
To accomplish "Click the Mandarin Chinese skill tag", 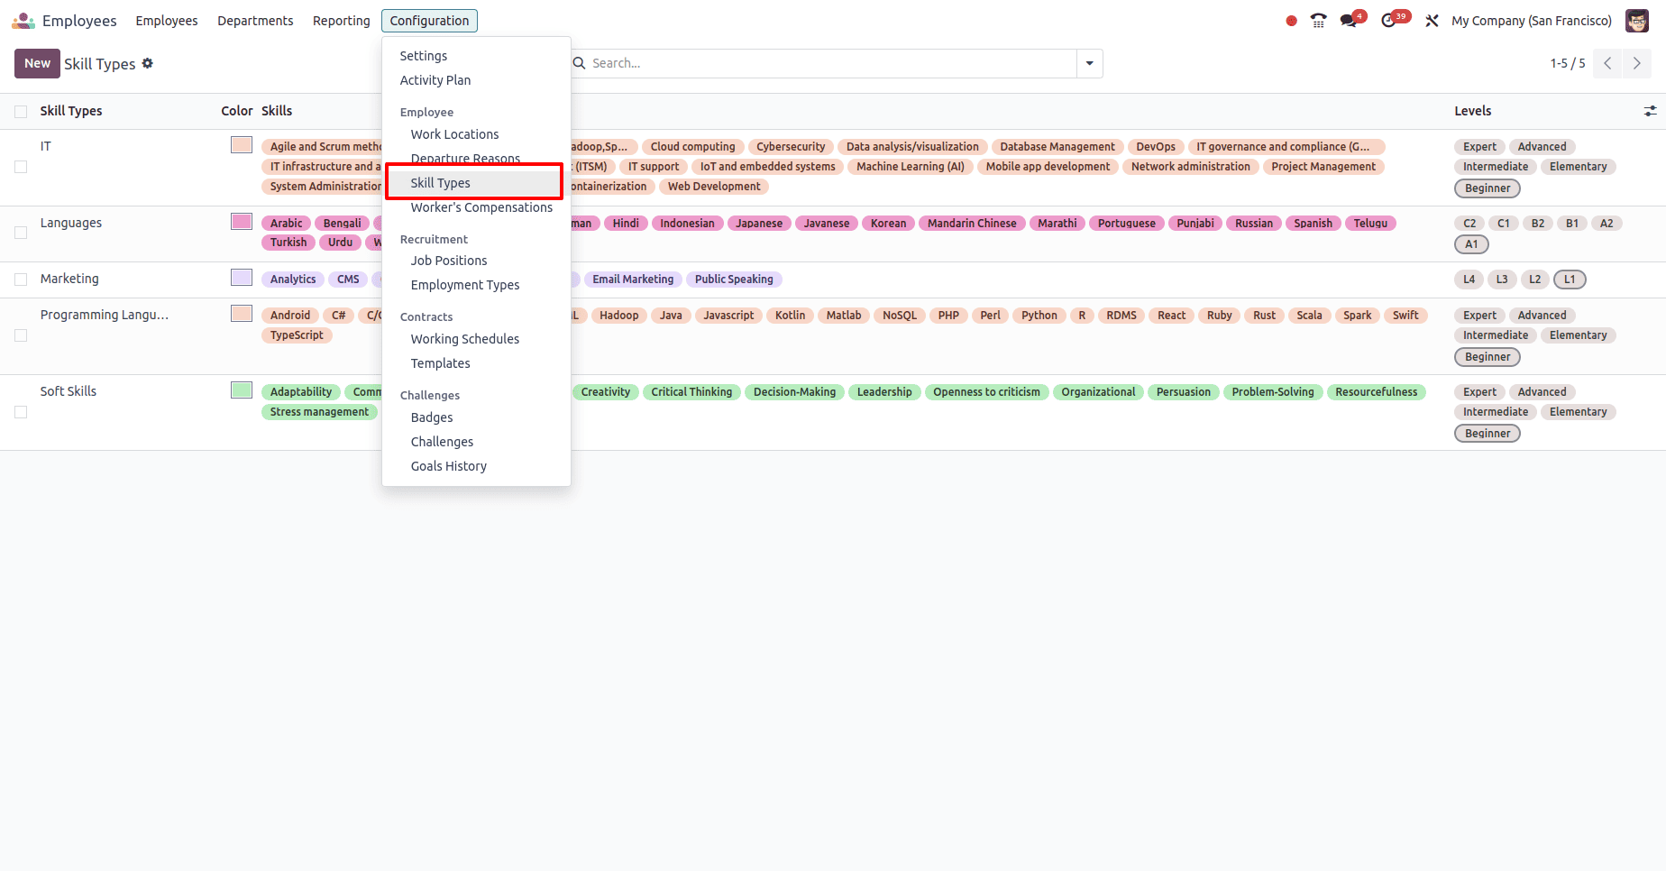I will (972, 224).
